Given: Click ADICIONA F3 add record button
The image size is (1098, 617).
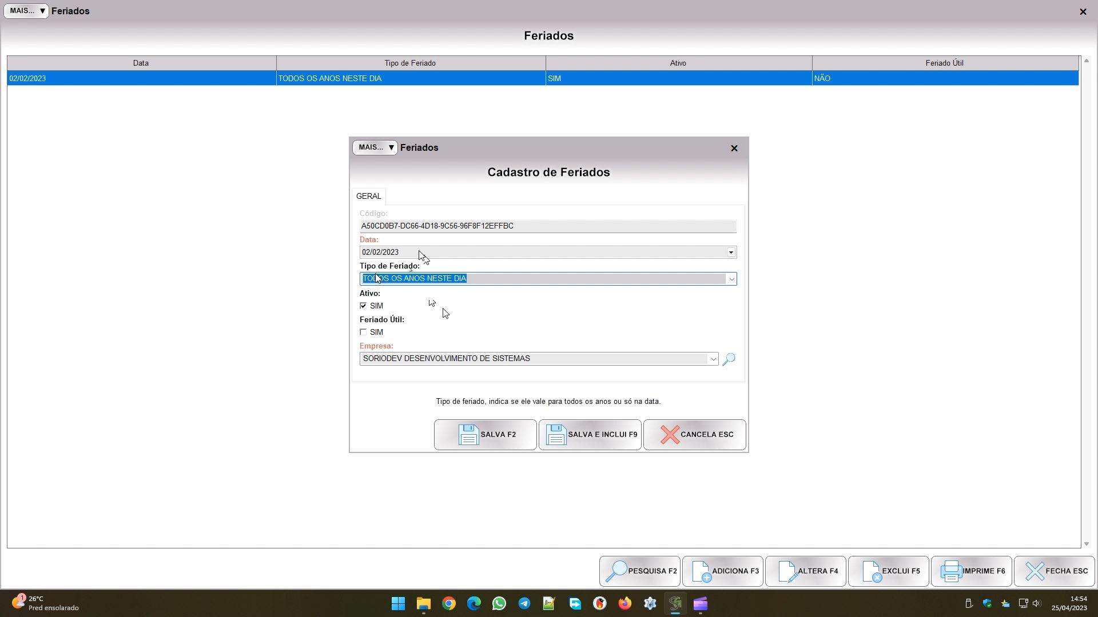Looking at the screenshot, I should click(723, 571).
